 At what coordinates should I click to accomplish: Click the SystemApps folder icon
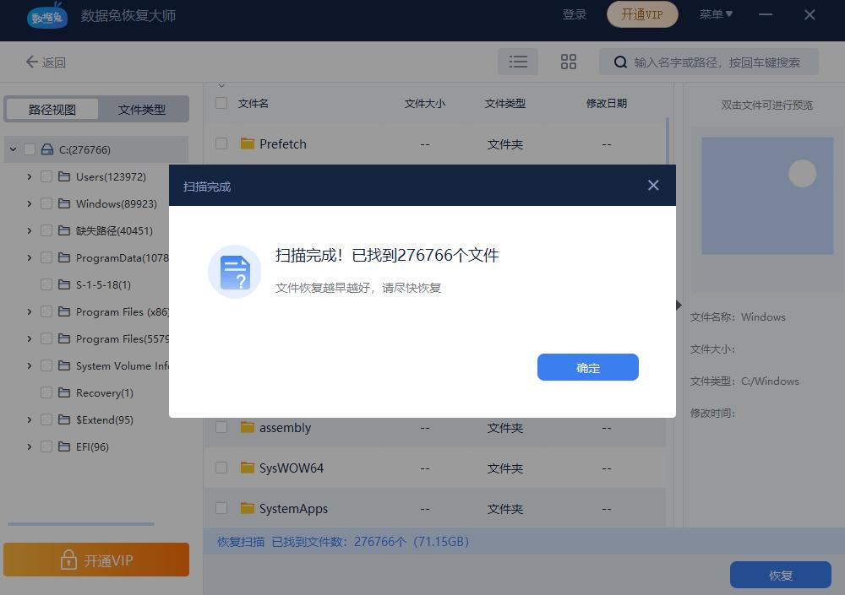(246, 508)
